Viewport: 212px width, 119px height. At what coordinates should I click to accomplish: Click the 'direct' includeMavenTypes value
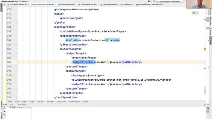point(92,31)
